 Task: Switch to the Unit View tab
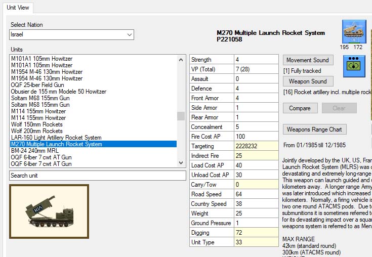pos(18,8)
